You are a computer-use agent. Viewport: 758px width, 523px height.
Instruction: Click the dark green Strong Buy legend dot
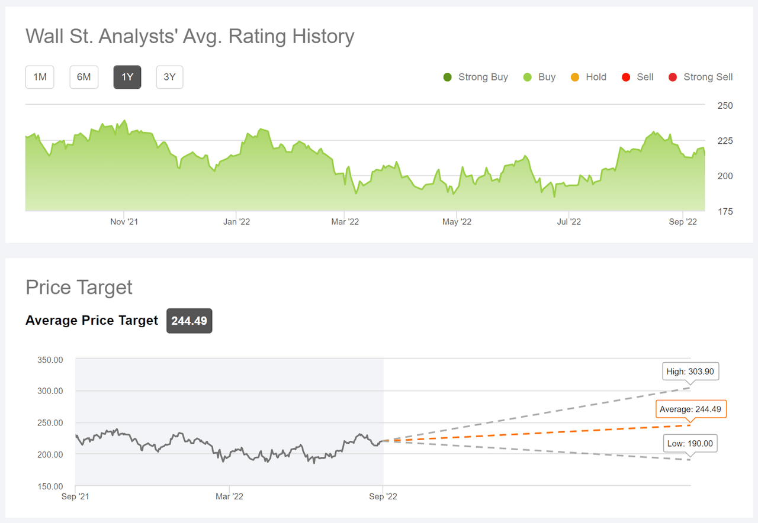(447, 77)
